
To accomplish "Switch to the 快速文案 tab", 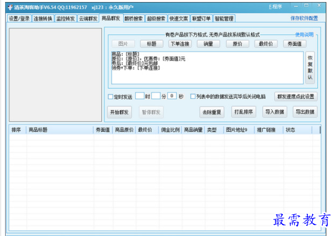I will 179,18.
